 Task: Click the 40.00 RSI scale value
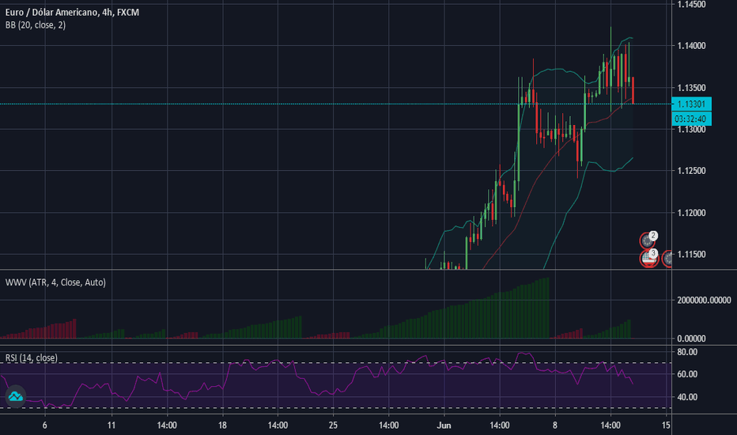pos(686,397)
